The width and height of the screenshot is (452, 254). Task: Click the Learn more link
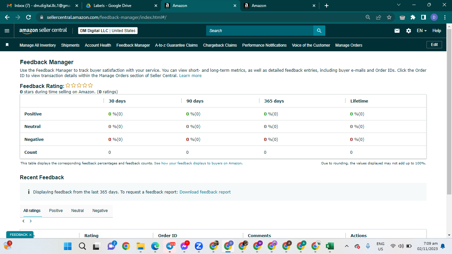(x=190, y=76)
